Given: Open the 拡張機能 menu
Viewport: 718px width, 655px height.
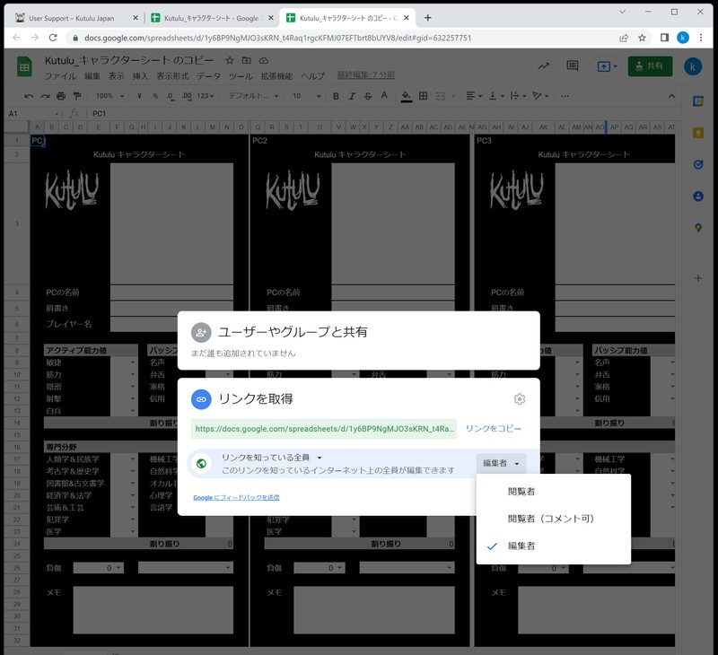Looking at the screenshot, I should pos(276,76).
